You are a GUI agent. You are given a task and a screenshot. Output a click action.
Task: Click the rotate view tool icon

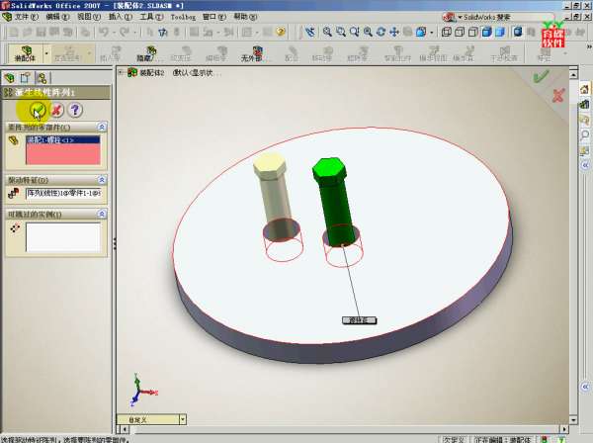pyautogui.click(x=380, y=32)
